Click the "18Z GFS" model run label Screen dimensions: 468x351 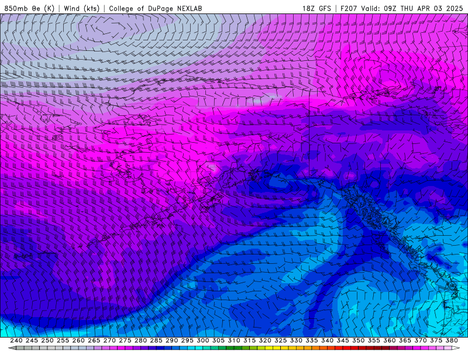click(316, 8)
